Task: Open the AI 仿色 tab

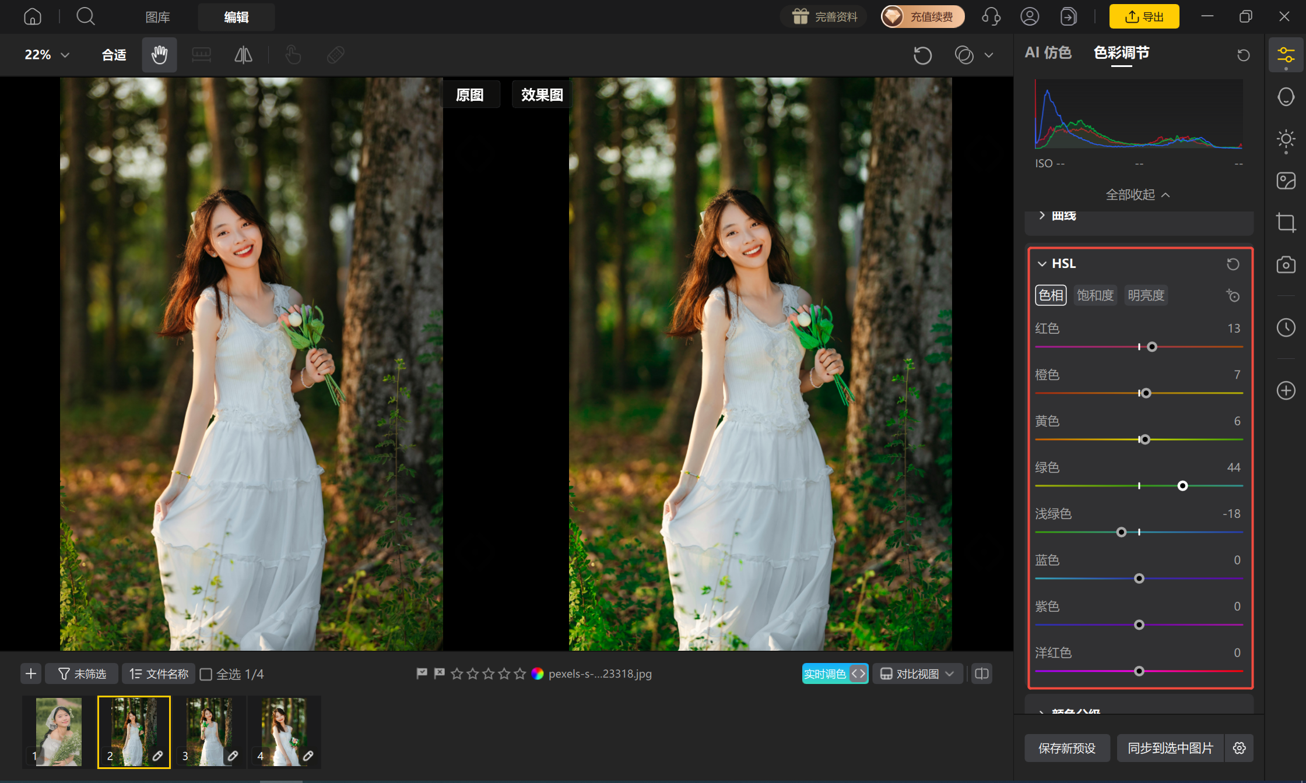Action: [1048, 53]
